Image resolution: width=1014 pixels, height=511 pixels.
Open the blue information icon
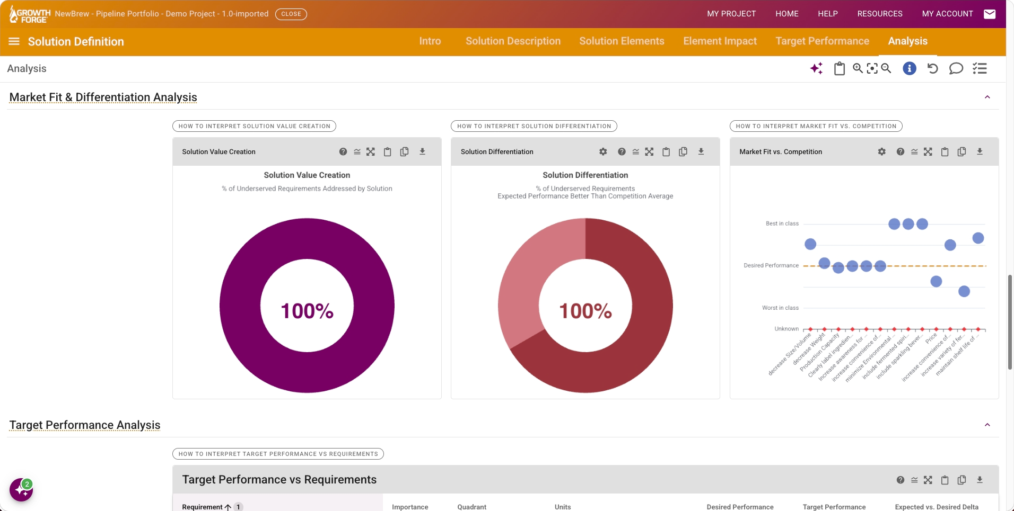910,68
